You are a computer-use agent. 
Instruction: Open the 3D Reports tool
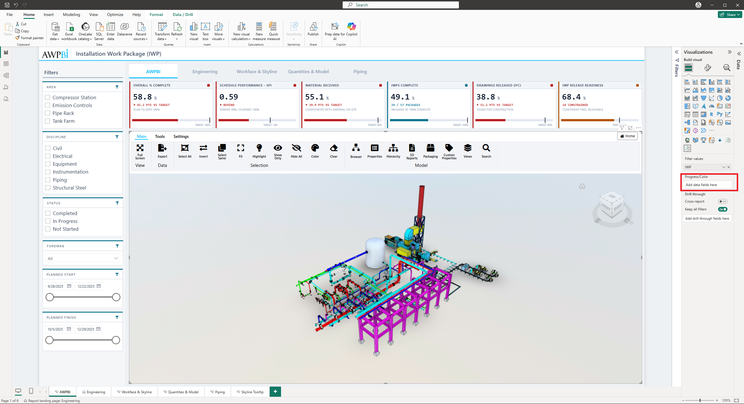412,151
